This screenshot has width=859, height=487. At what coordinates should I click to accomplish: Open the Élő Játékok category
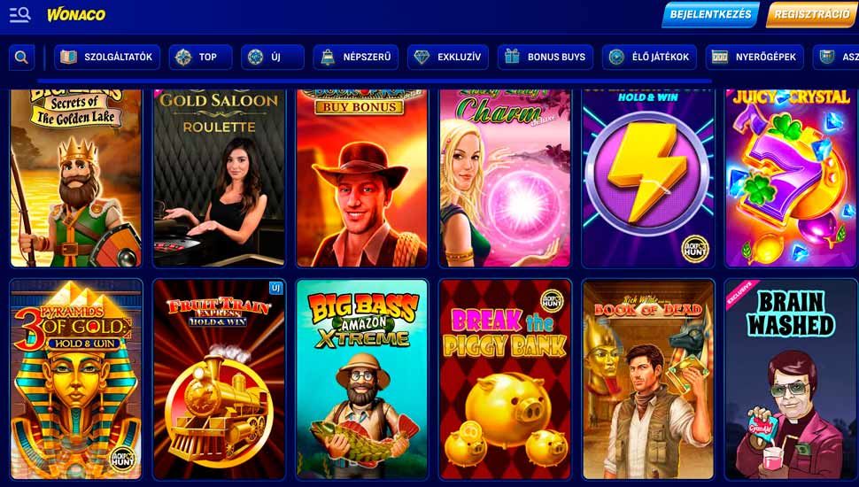point(649,57)
